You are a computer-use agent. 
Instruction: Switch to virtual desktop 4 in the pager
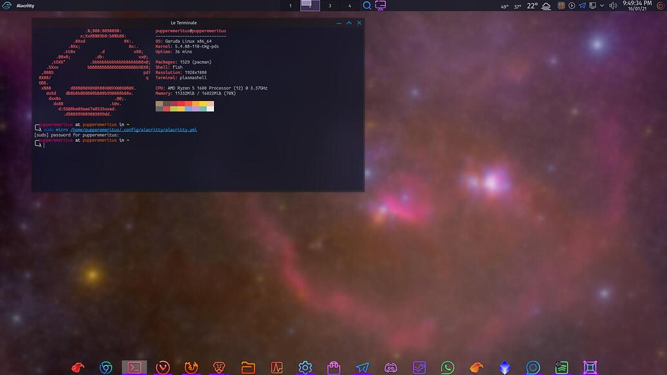pyautogui.click(x=349, y=5)
